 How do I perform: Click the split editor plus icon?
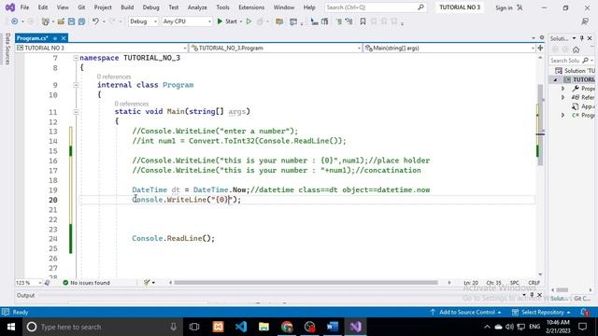click(x=540, y=48)
